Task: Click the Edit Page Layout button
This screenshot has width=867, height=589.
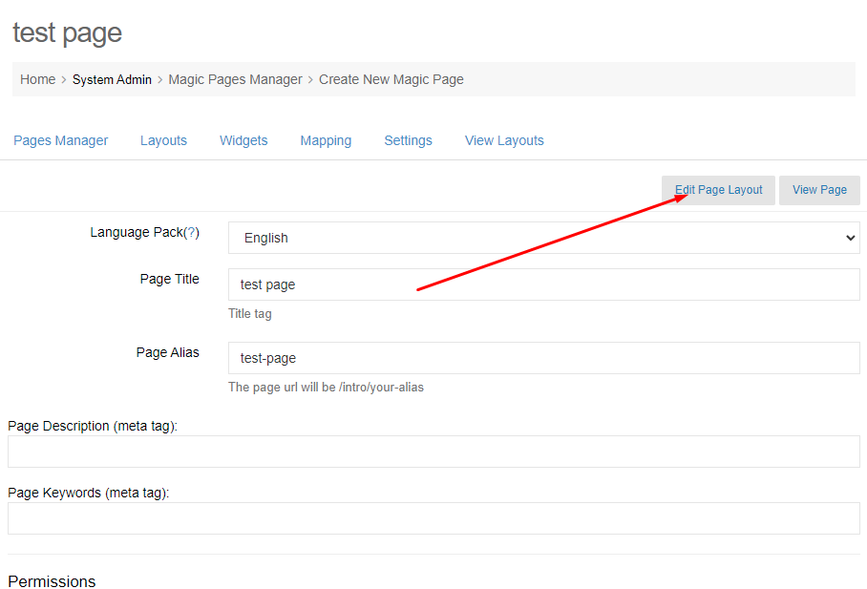Action: tap(718, 190)
